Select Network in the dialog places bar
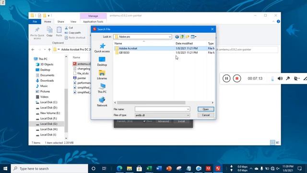Viewport: 307px width, 173px height. tap(102, 102)
